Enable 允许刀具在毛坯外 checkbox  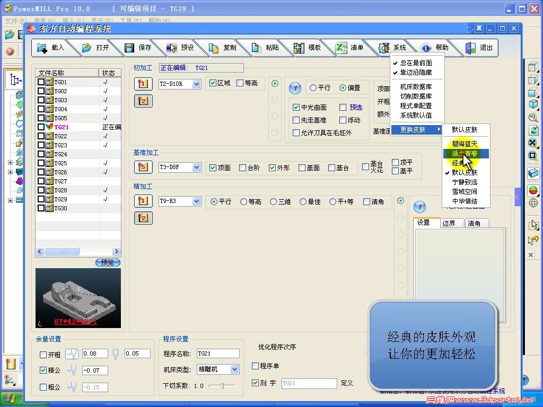296,132
